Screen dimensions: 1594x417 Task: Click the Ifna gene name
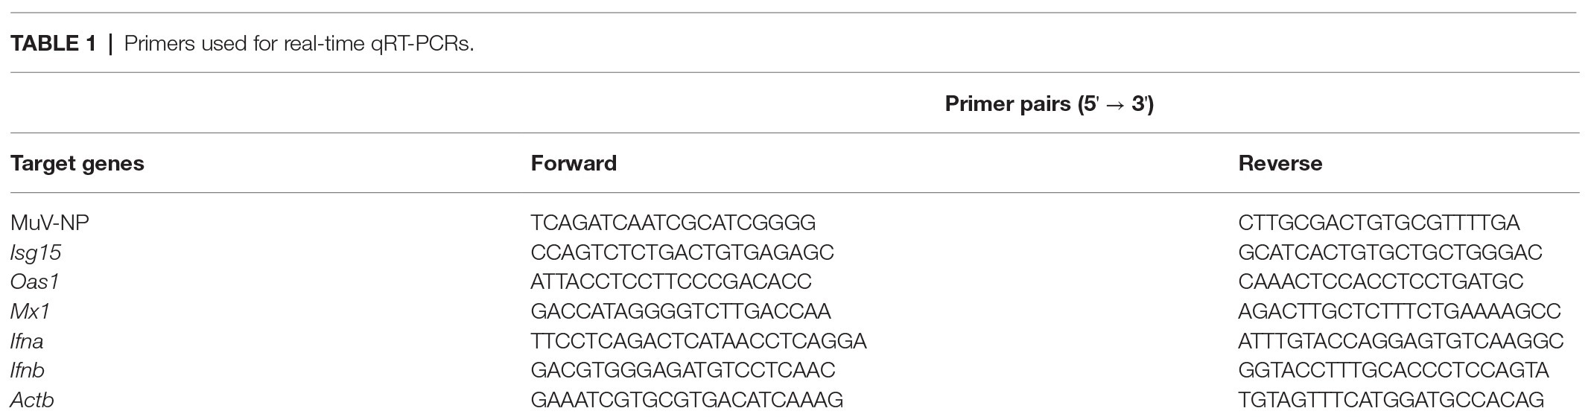tap(27, 341)
